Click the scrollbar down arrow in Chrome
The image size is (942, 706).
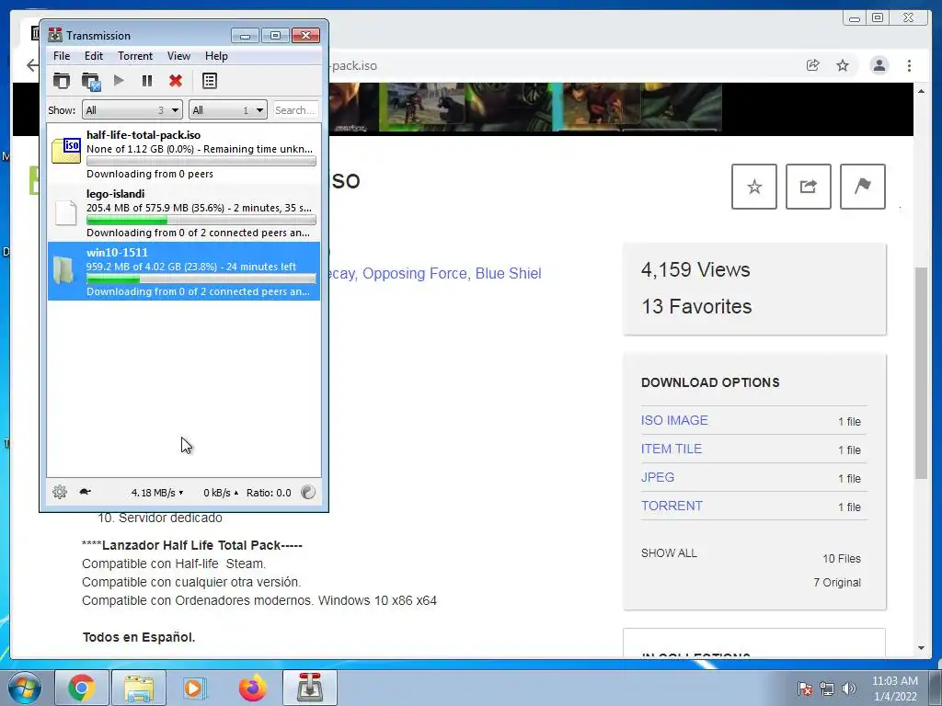pyautogui.click(x=921, y=648)
